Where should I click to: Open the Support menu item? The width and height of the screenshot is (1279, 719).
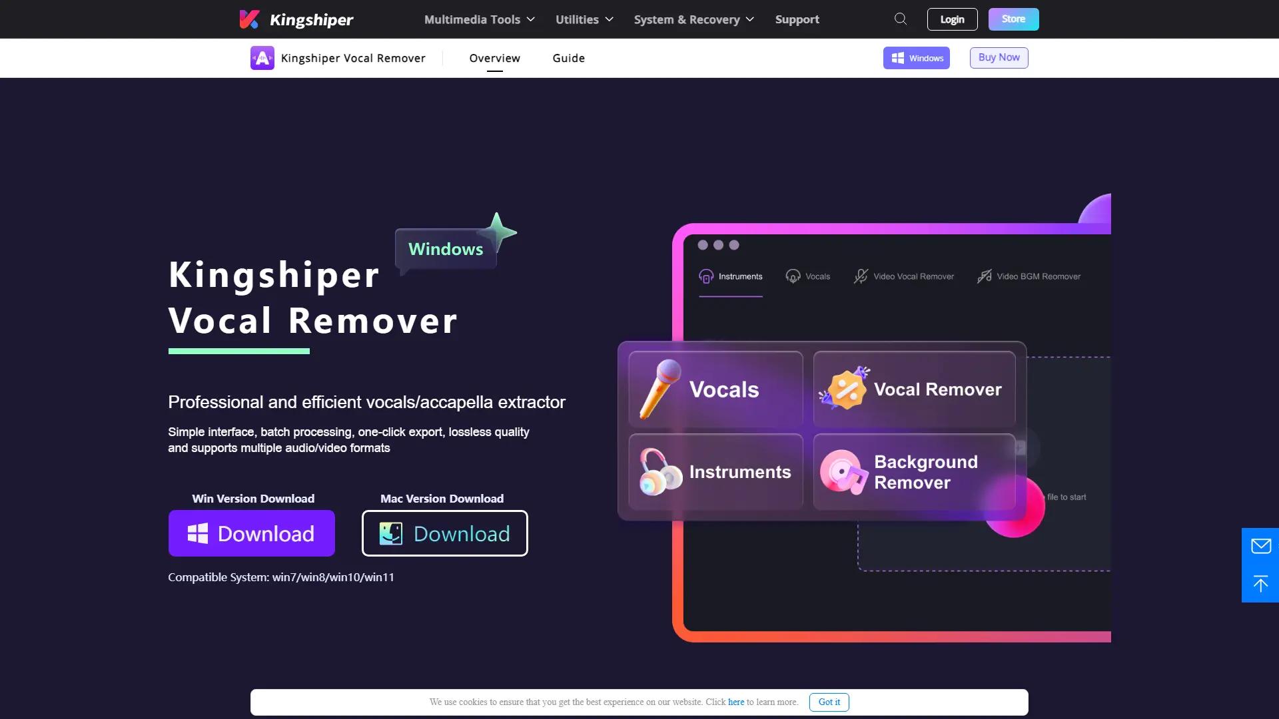tap(797, 19)
